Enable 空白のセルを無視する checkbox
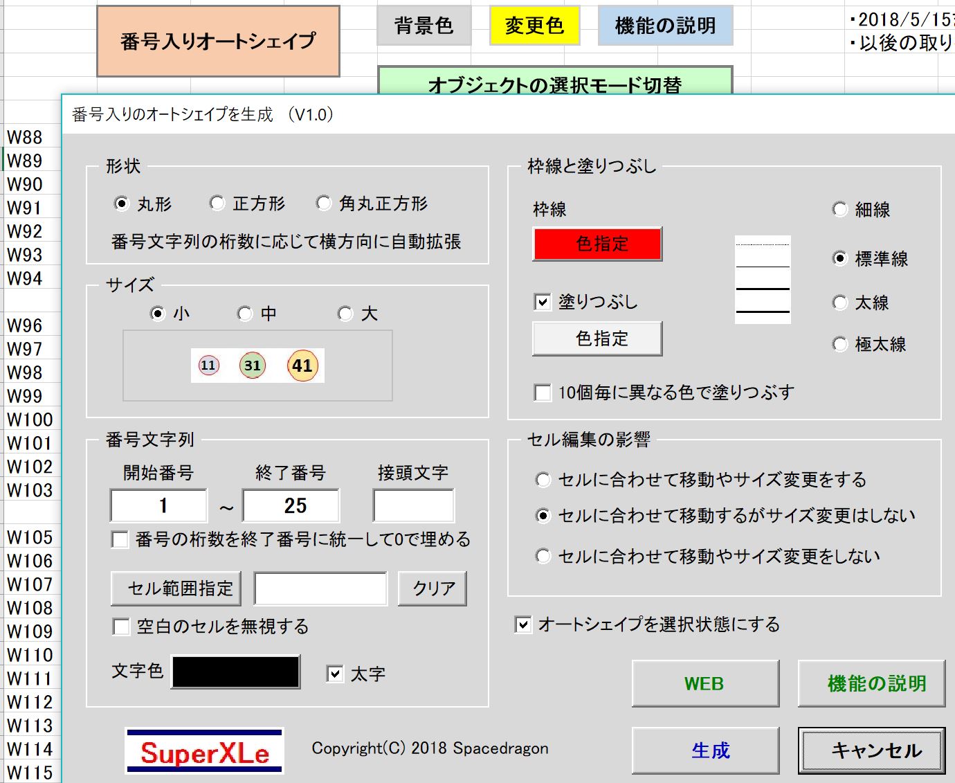955x783 pixels. [121, 627]
